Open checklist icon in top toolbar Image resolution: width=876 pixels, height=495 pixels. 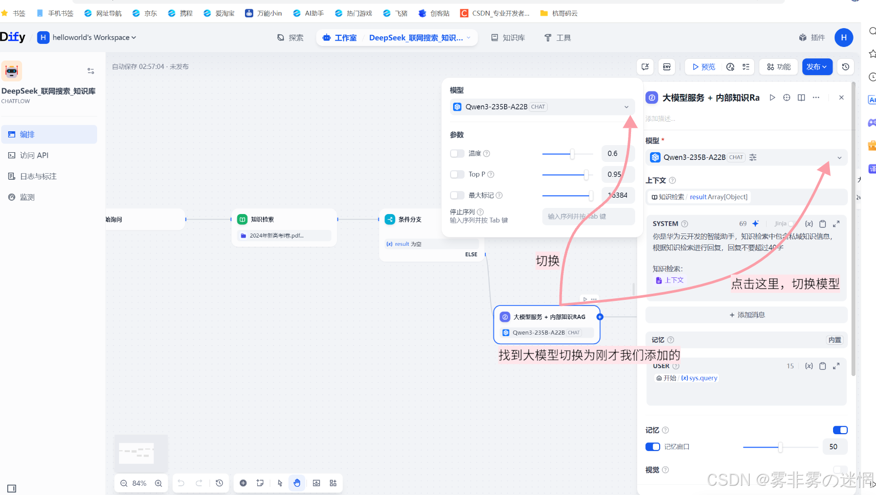pyautogui.click(x=746, y=67)
